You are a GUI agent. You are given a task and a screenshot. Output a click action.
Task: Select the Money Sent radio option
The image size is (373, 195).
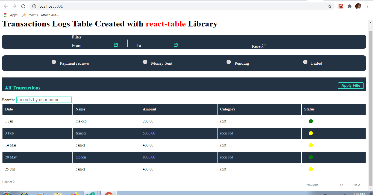[x=145, y=62]
